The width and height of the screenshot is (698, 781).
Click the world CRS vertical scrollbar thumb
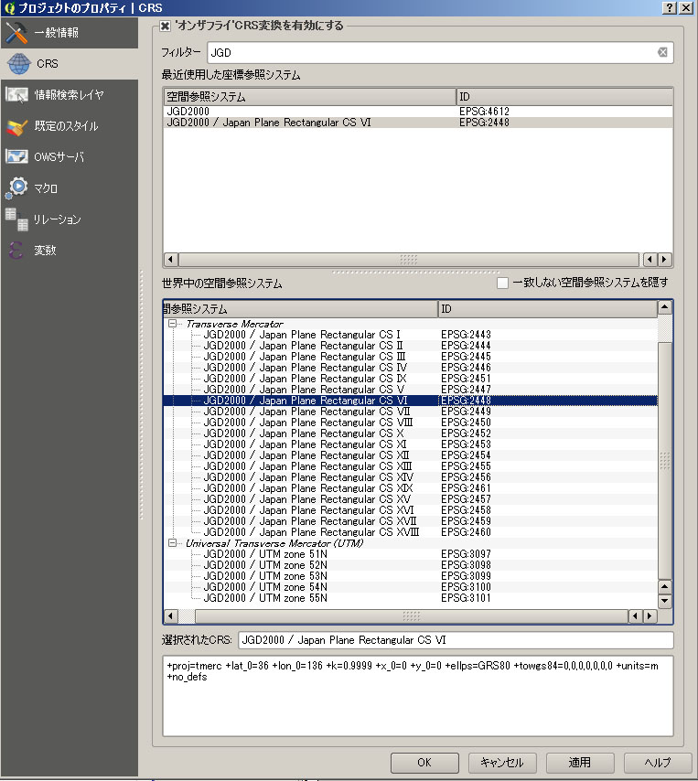[665, 460]
